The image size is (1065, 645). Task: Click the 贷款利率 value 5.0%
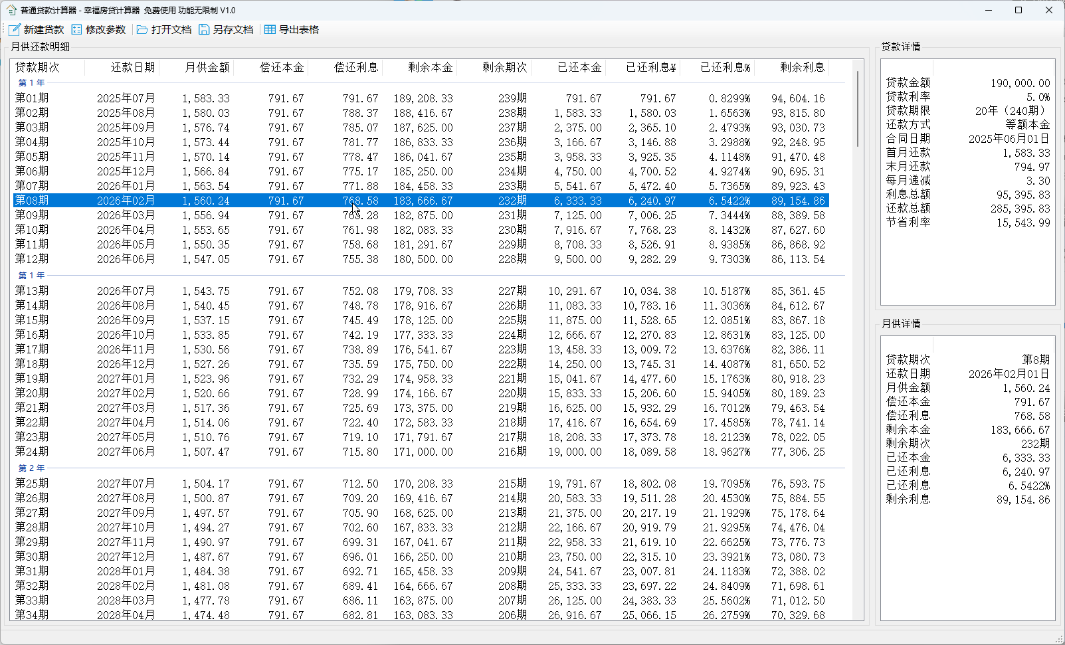[1038, 97]
